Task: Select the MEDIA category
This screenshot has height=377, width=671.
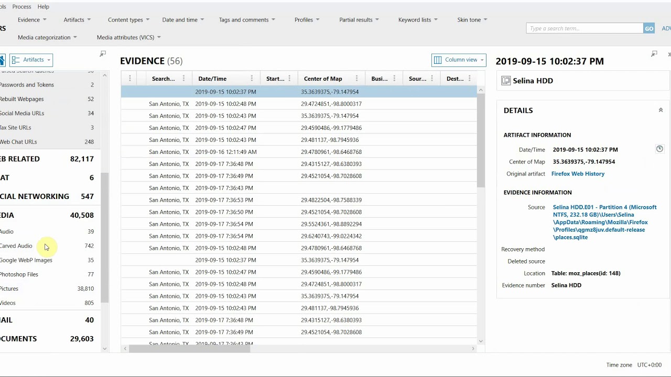Action: pyautogui.click(x=47, y=215)
